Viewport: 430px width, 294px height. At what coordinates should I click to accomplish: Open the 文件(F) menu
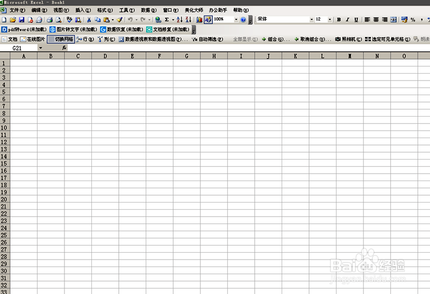click(x=17, y=10)
